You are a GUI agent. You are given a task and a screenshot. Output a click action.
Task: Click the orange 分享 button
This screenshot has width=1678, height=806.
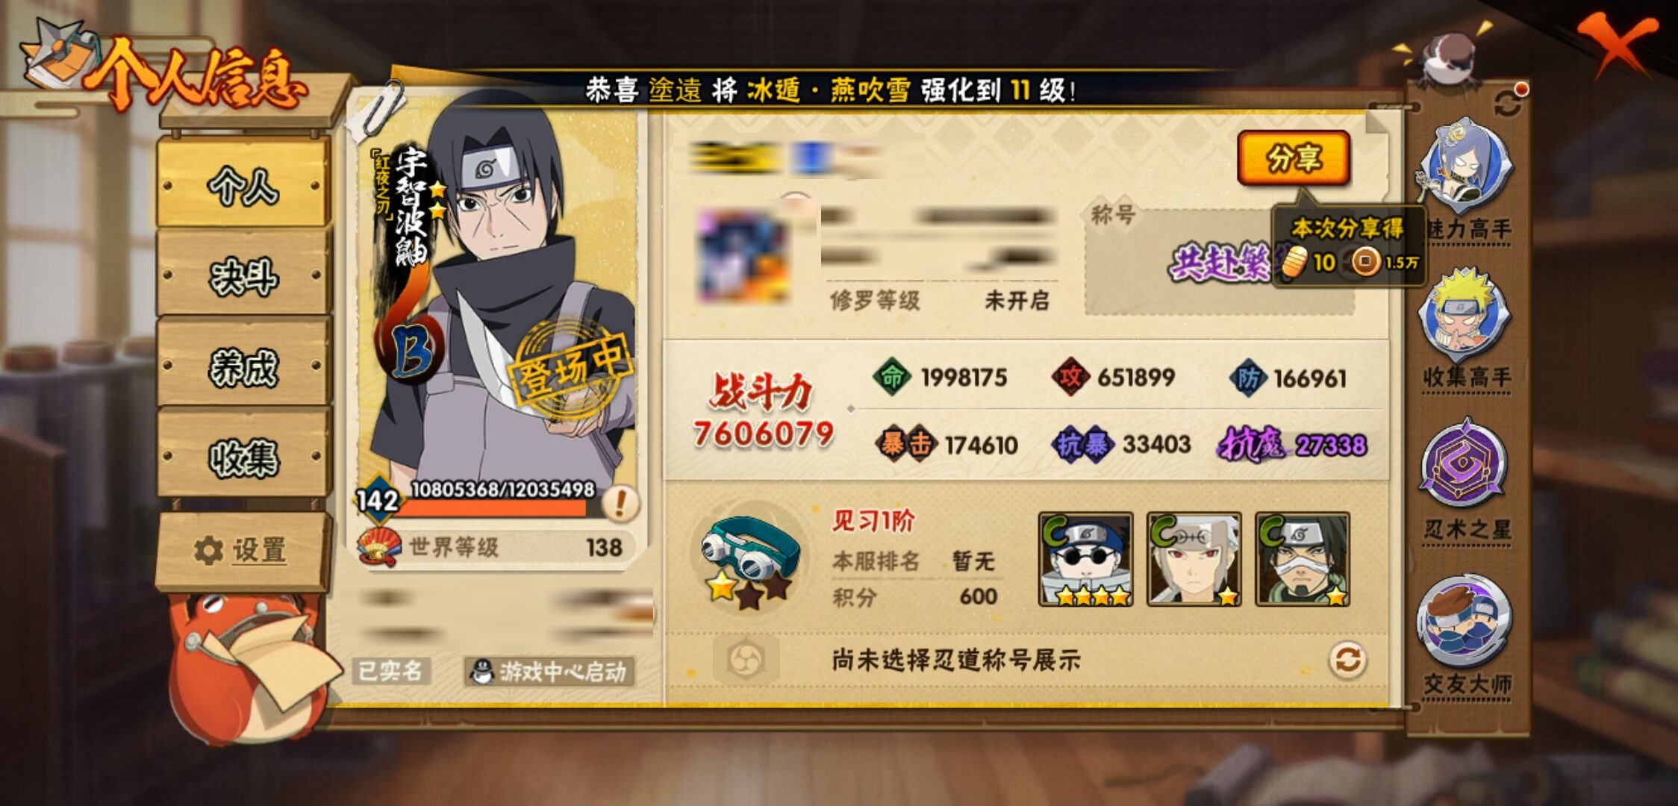click(x=1294, y=158)
